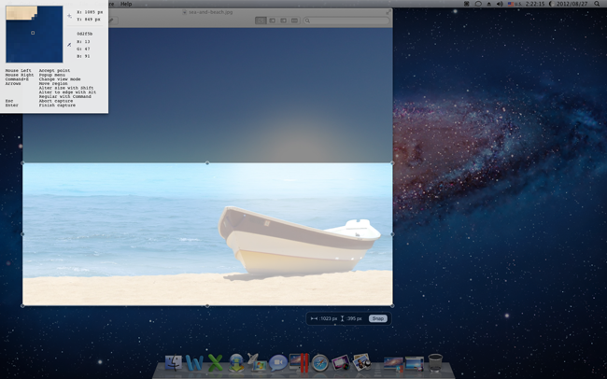
Task: Click the bottom-right corner selection handle
Action: 392,305
